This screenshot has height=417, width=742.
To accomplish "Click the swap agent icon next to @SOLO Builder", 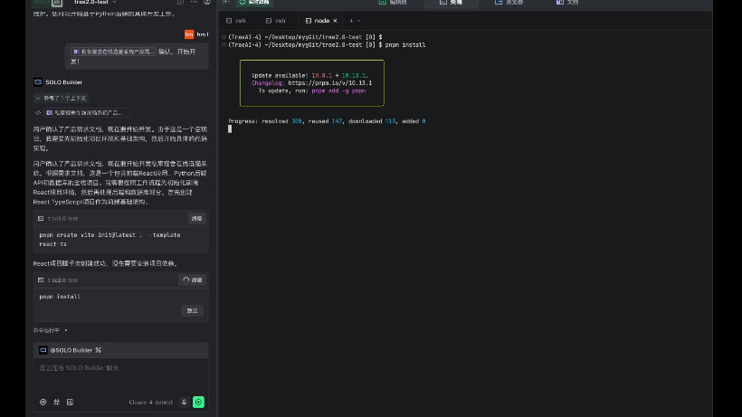I will tap(99, 350).
